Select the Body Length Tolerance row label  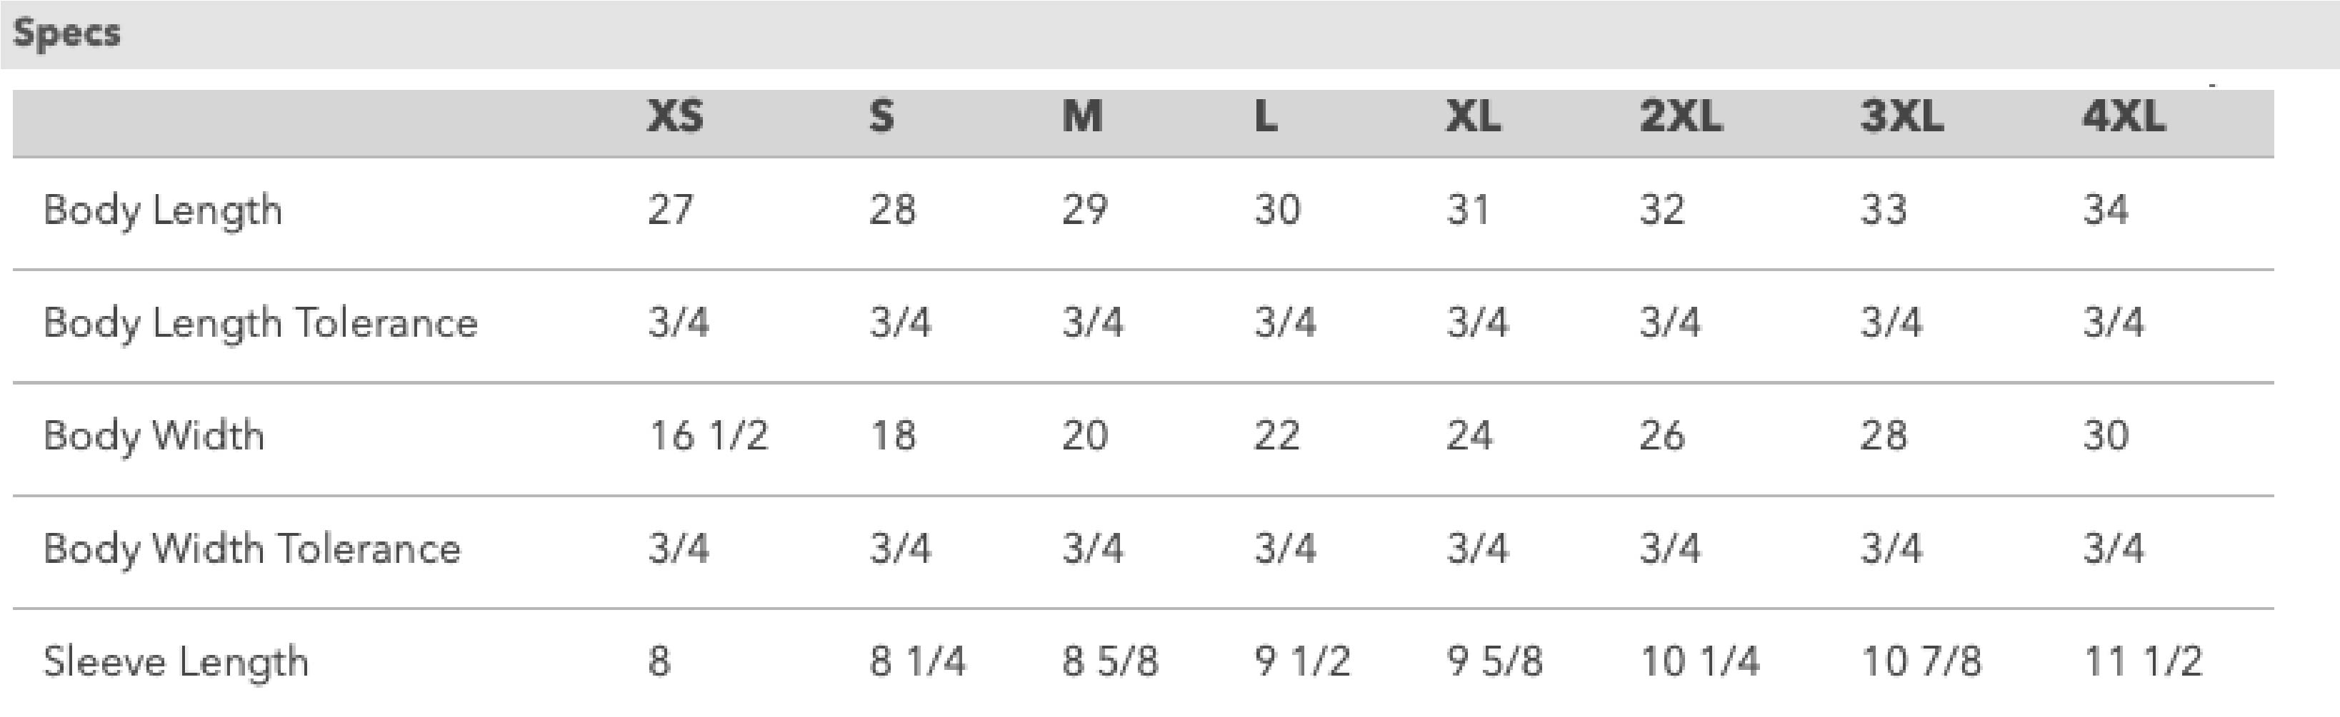(x=260, y=323)
